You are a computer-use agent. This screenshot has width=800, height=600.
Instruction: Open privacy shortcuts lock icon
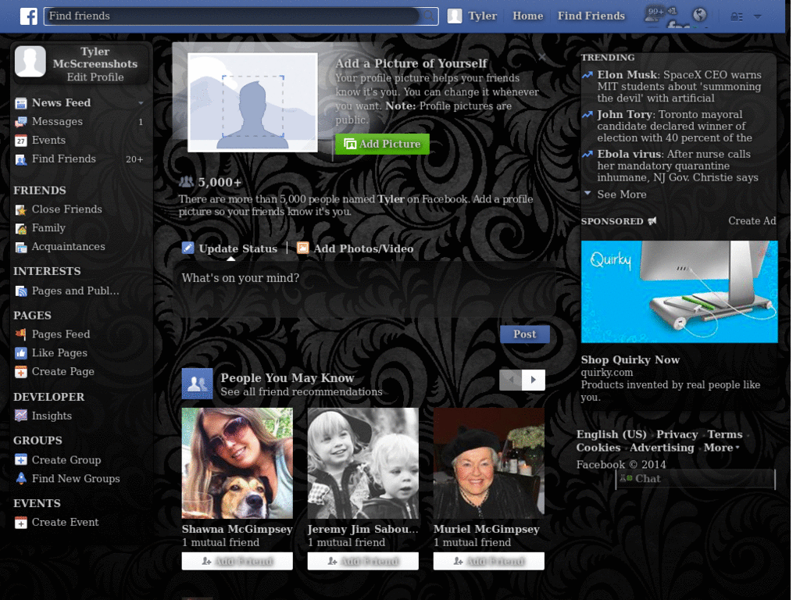pyautogui.click(x=736, y=17)
